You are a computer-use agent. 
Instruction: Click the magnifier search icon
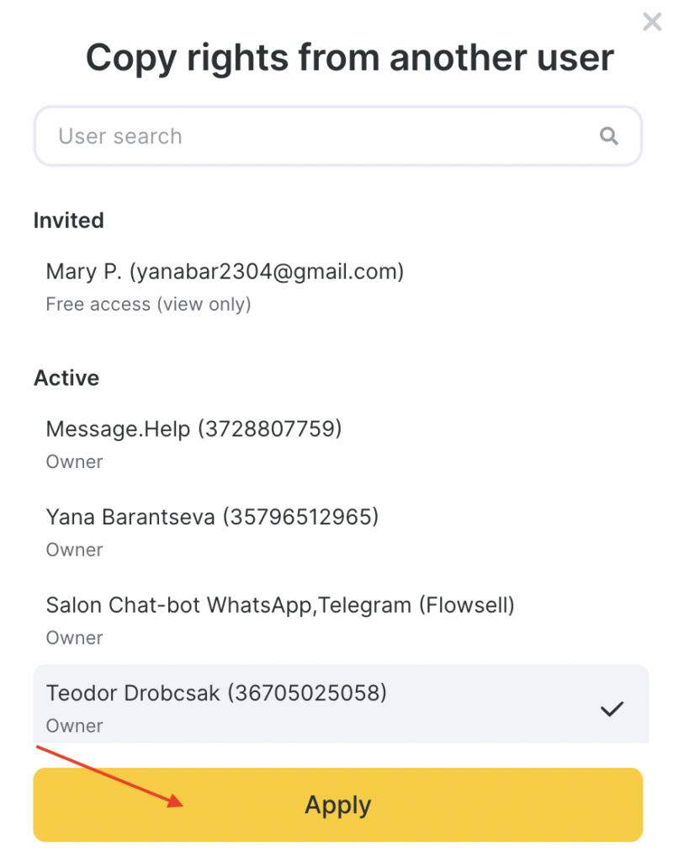tap(609, 136)
